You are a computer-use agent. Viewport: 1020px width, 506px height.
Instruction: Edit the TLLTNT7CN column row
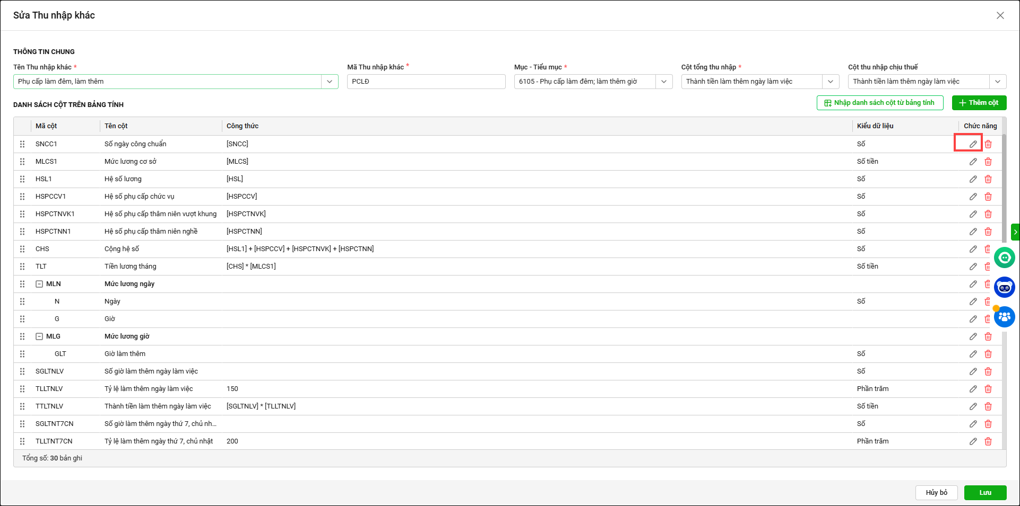[x=973, y=441]
